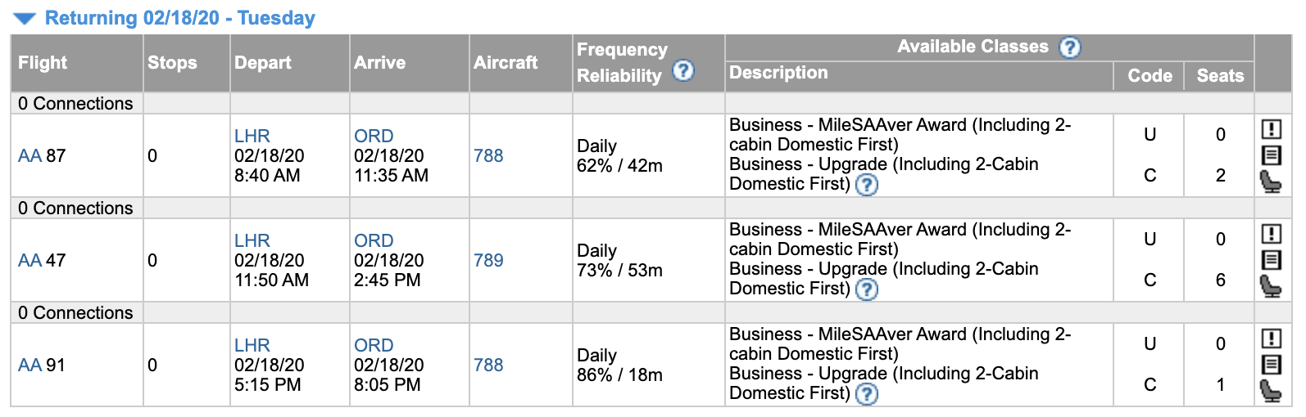Open the alert icon for flight AA 91
This screenshot has width=1306, height=417.
coord(1271,339)
